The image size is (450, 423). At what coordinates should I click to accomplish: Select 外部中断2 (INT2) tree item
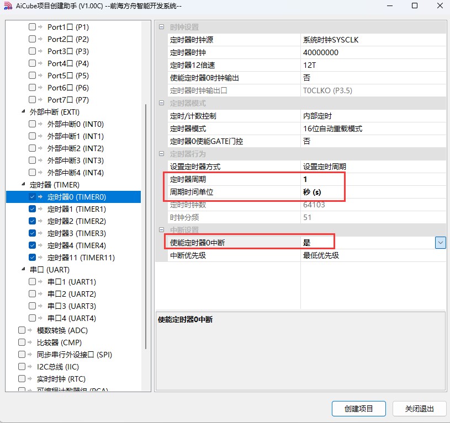76,148
